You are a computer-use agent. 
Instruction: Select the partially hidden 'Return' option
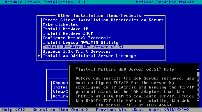point(60,96)
